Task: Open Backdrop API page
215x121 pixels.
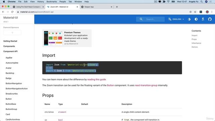Action: (x=10, y=73)
